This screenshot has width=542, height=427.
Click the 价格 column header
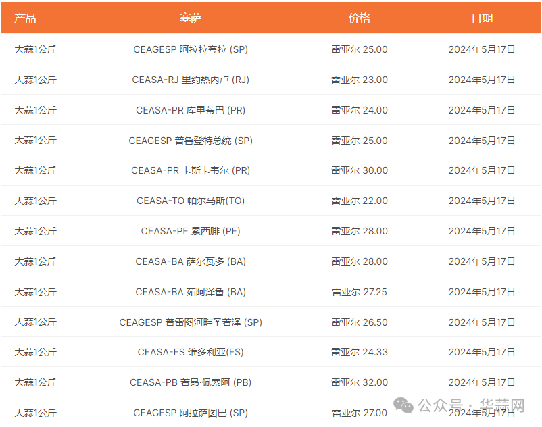(x=360, y=18)
